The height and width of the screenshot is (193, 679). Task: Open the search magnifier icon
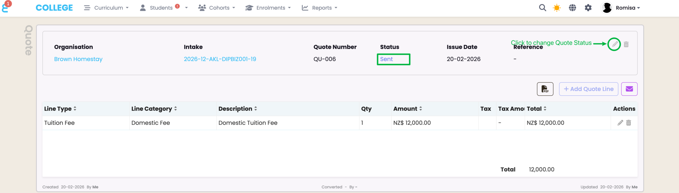pyautogui.click(x=542, y=8)
